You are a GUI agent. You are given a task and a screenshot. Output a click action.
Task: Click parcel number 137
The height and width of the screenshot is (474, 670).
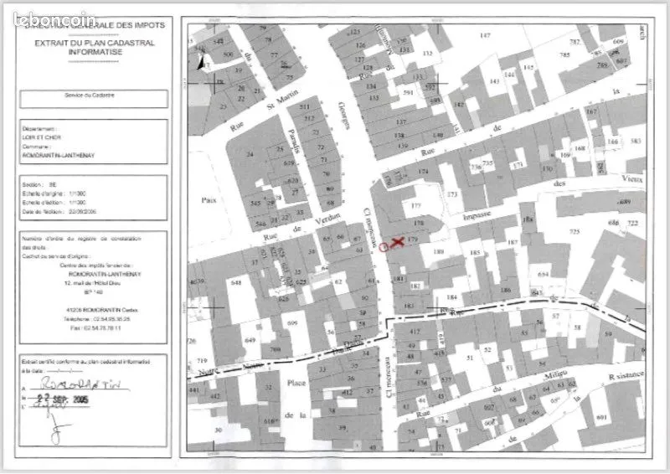click(x=401, y=121)
